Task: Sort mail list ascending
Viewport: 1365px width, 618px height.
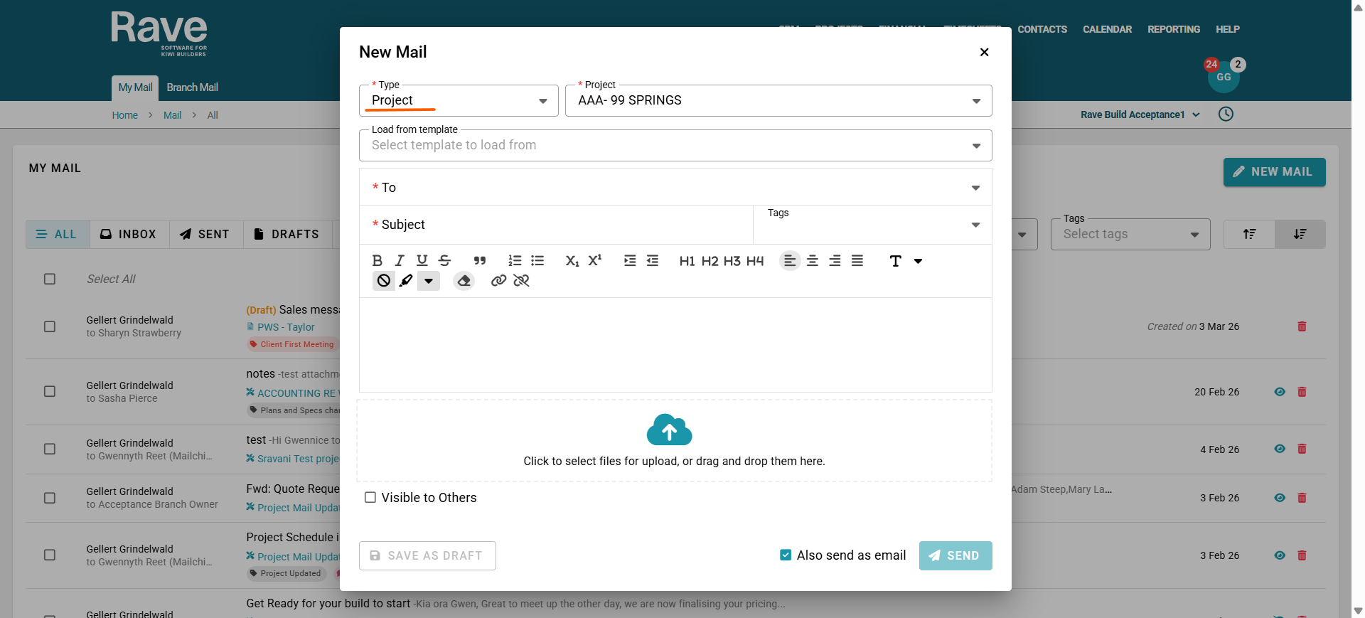Action: click(x=1249, y=234)
